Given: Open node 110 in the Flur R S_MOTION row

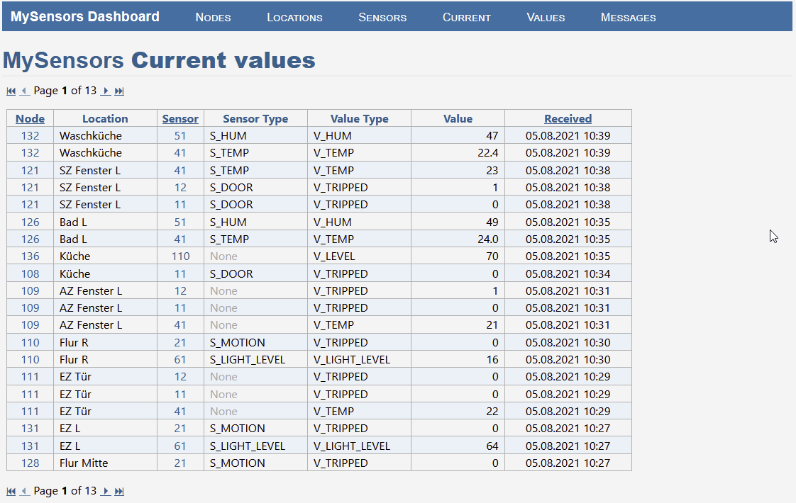Looking at the screenshot, I should click(30, 343).
